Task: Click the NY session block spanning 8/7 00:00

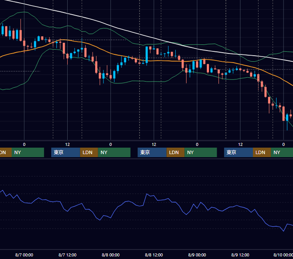Action: pos(28,152)
